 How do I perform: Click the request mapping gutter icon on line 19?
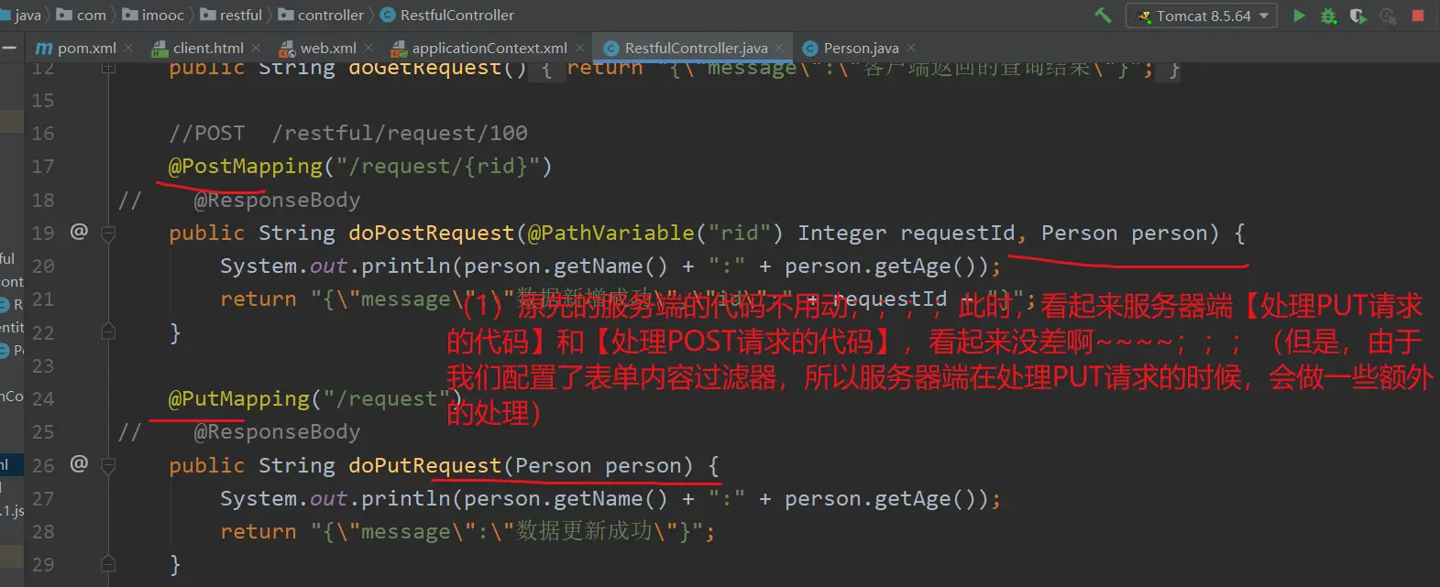pyautogui.click(x=79, y=232)
